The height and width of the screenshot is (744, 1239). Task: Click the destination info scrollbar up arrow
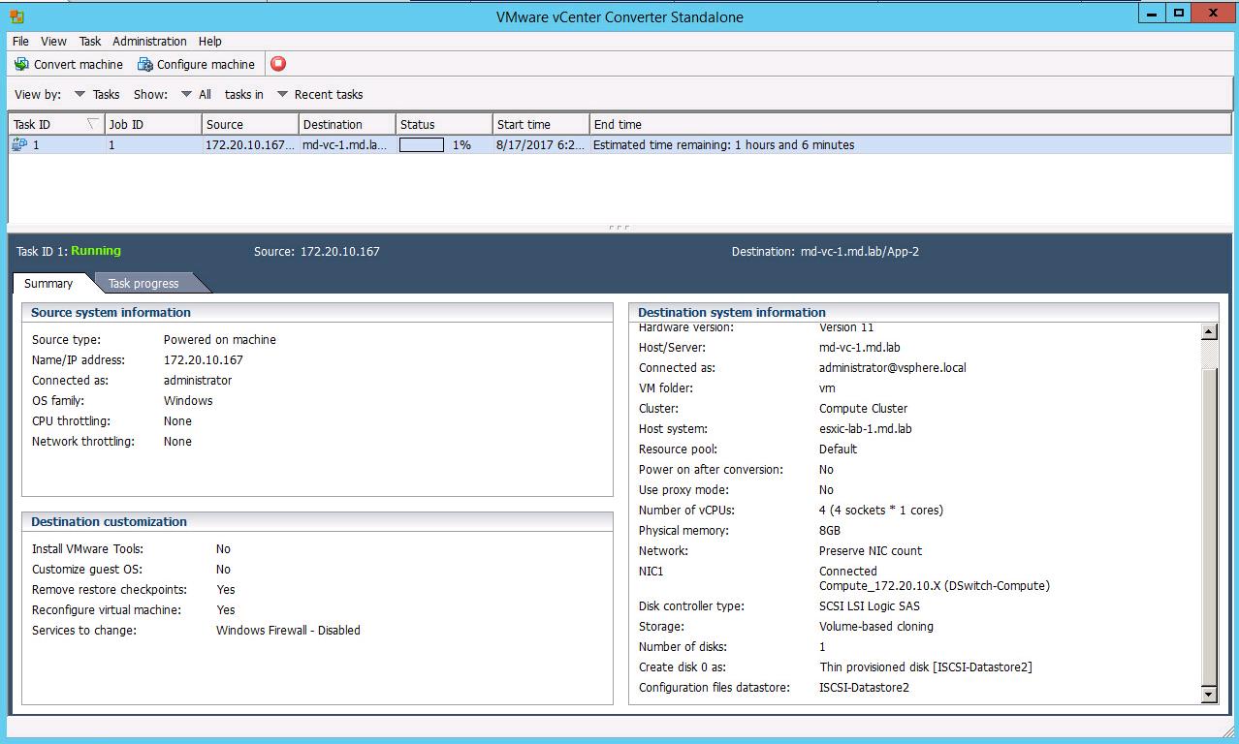[1208, 331]
